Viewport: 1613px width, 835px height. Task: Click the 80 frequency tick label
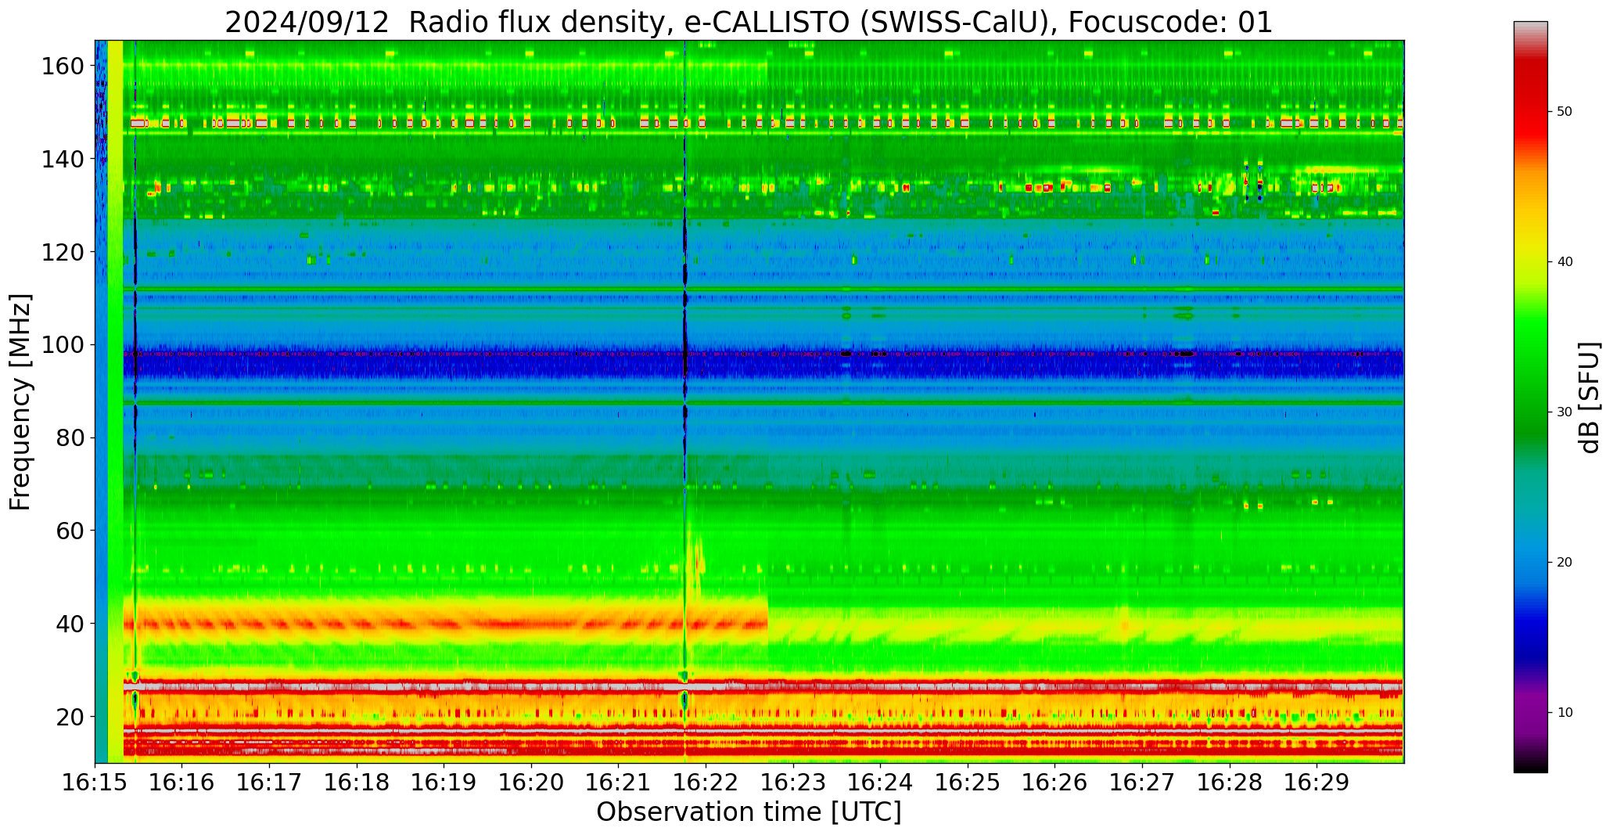[70, 437]
